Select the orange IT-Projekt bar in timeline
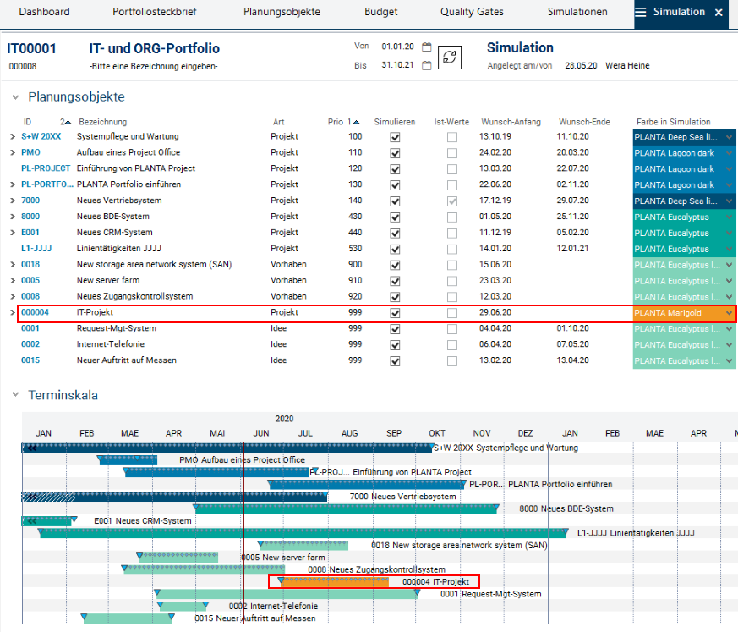Image resolution: width=738 pixels, height=632 pixels. [334, 582]
